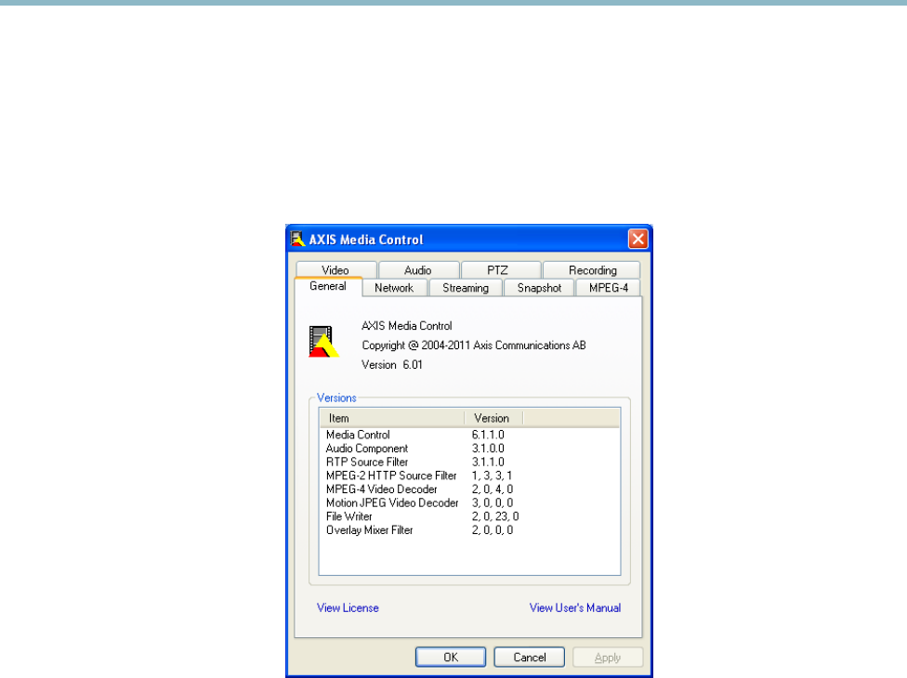Close the AXIS Media Control dialog
The width and height of the screenshot is (907, 678).
click(638, 239)
